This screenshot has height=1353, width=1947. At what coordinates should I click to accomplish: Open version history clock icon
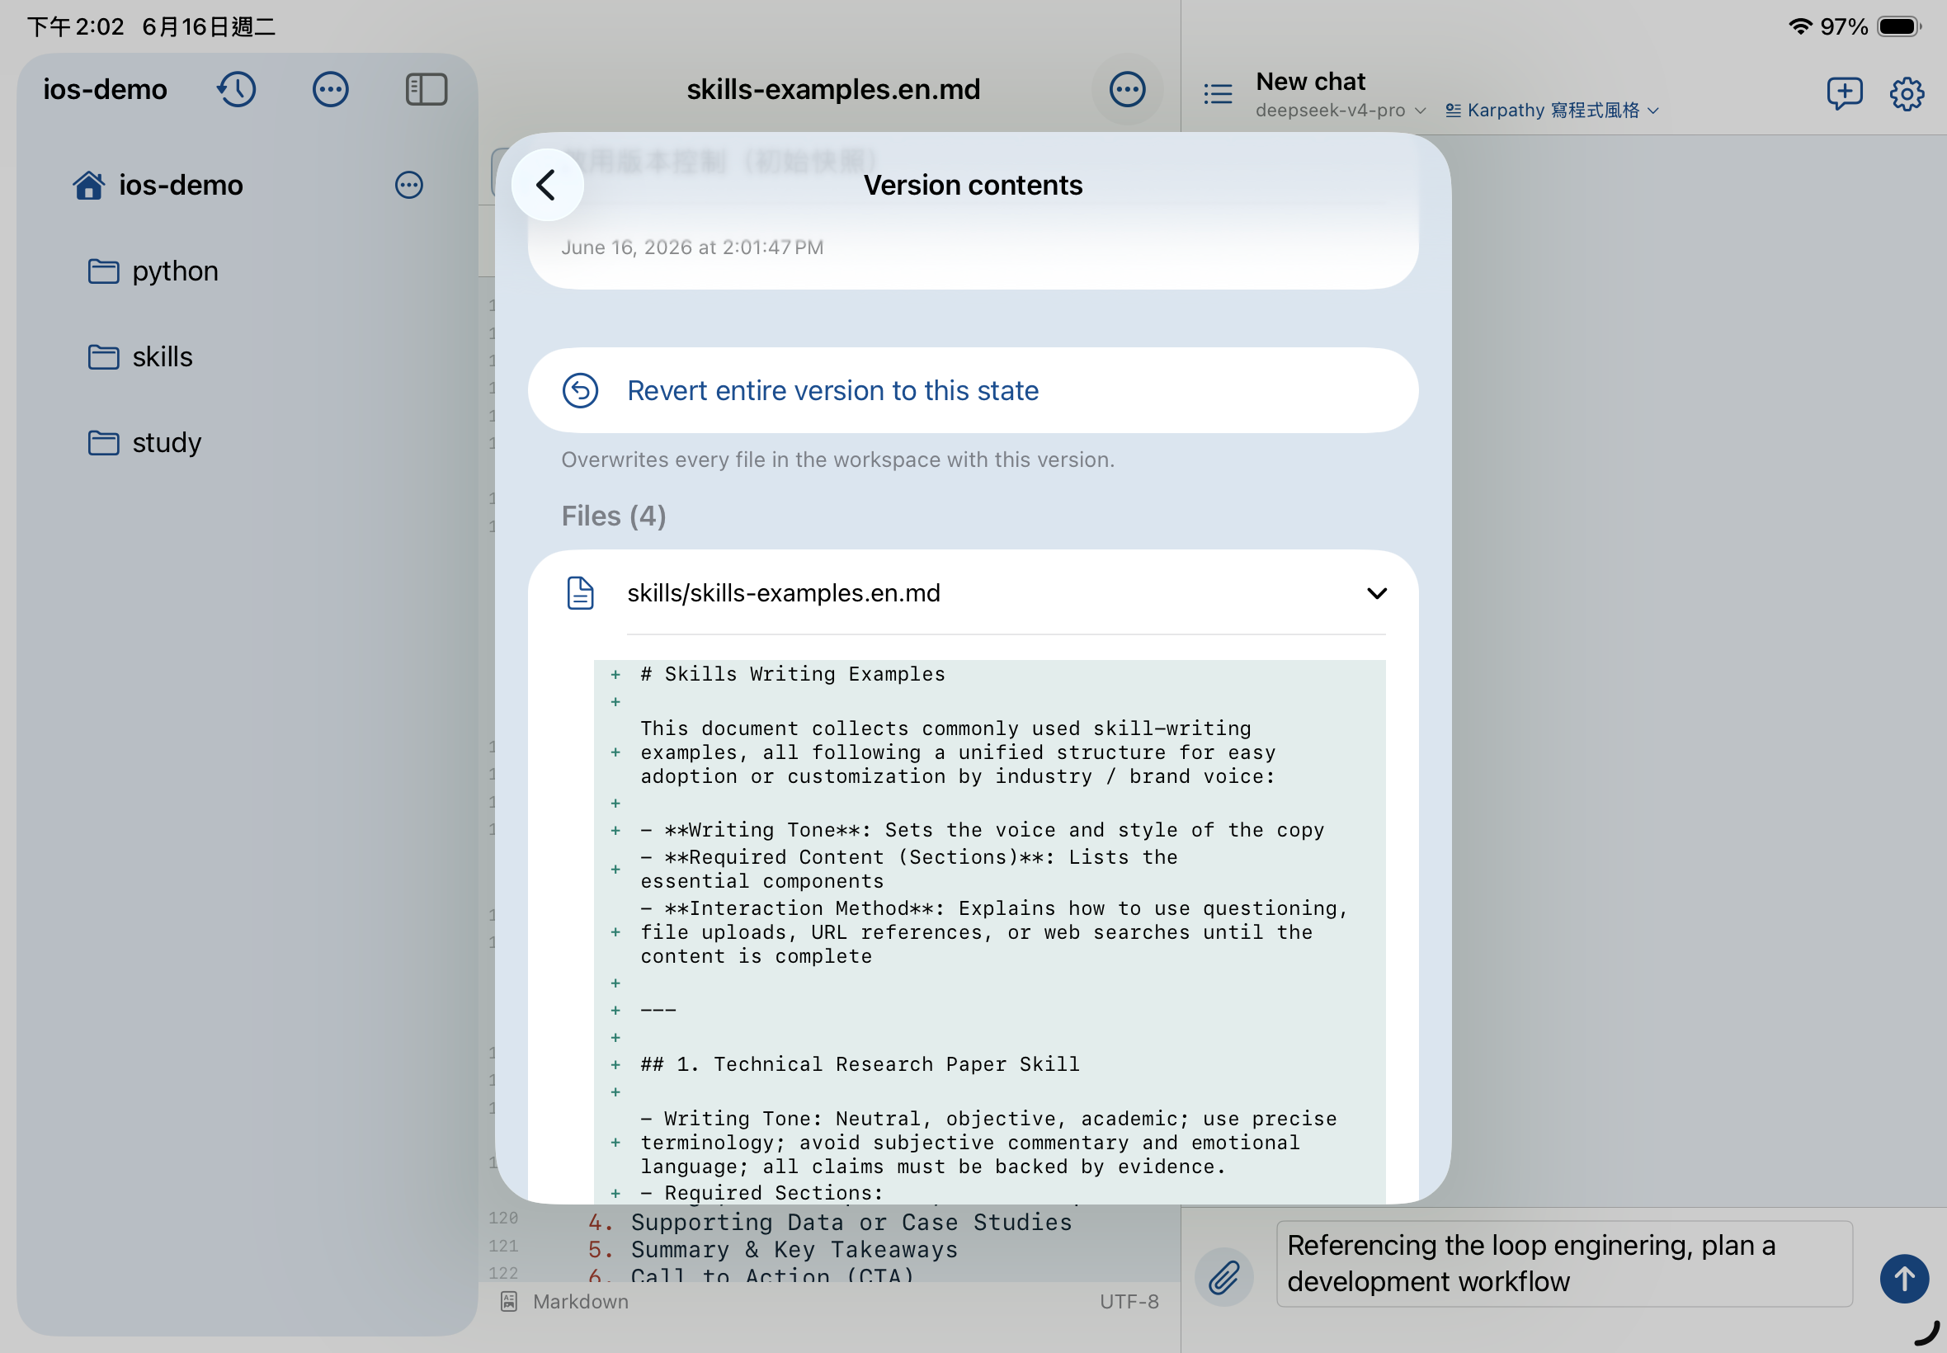pyautogui.click(x=237, y=89)
